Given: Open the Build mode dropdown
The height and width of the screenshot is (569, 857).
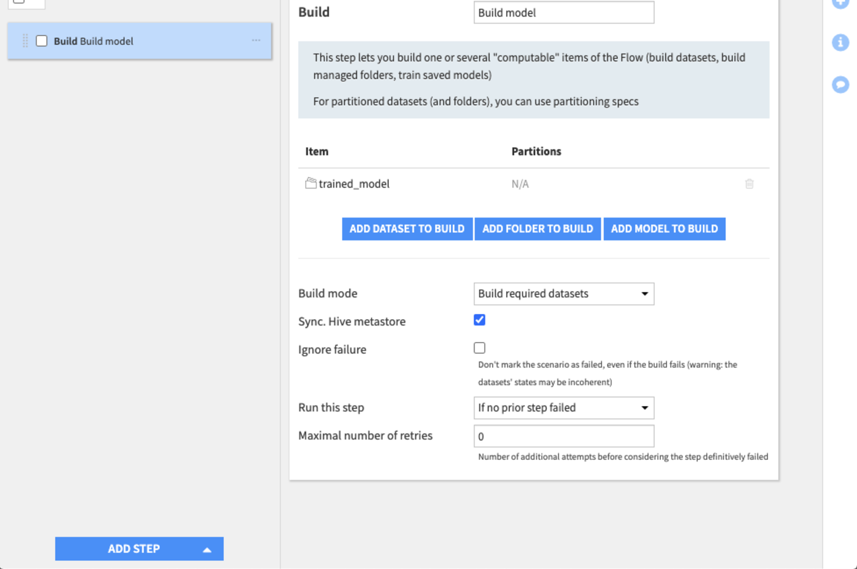Looking at the screenshot, I should pos(564,294).
